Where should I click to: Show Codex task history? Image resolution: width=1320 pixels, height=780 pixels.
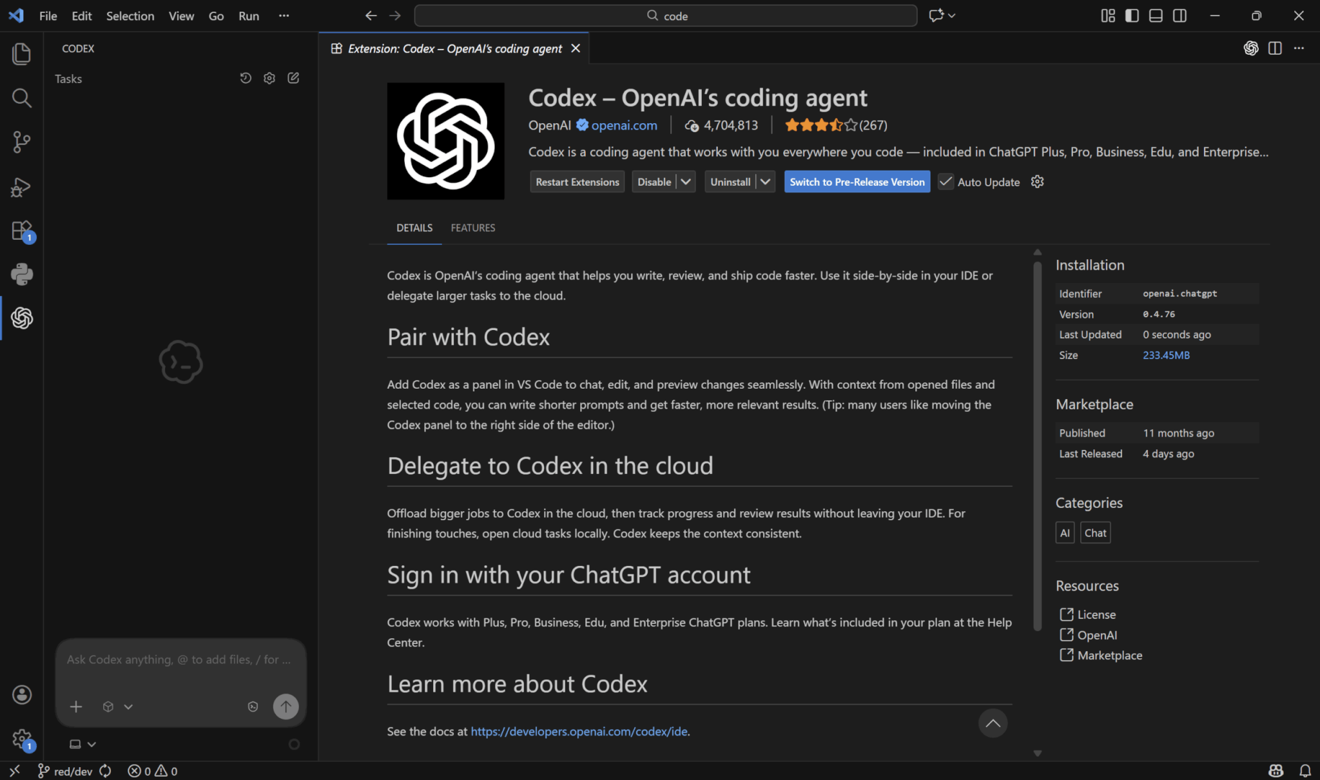click(x=246, y=78)
